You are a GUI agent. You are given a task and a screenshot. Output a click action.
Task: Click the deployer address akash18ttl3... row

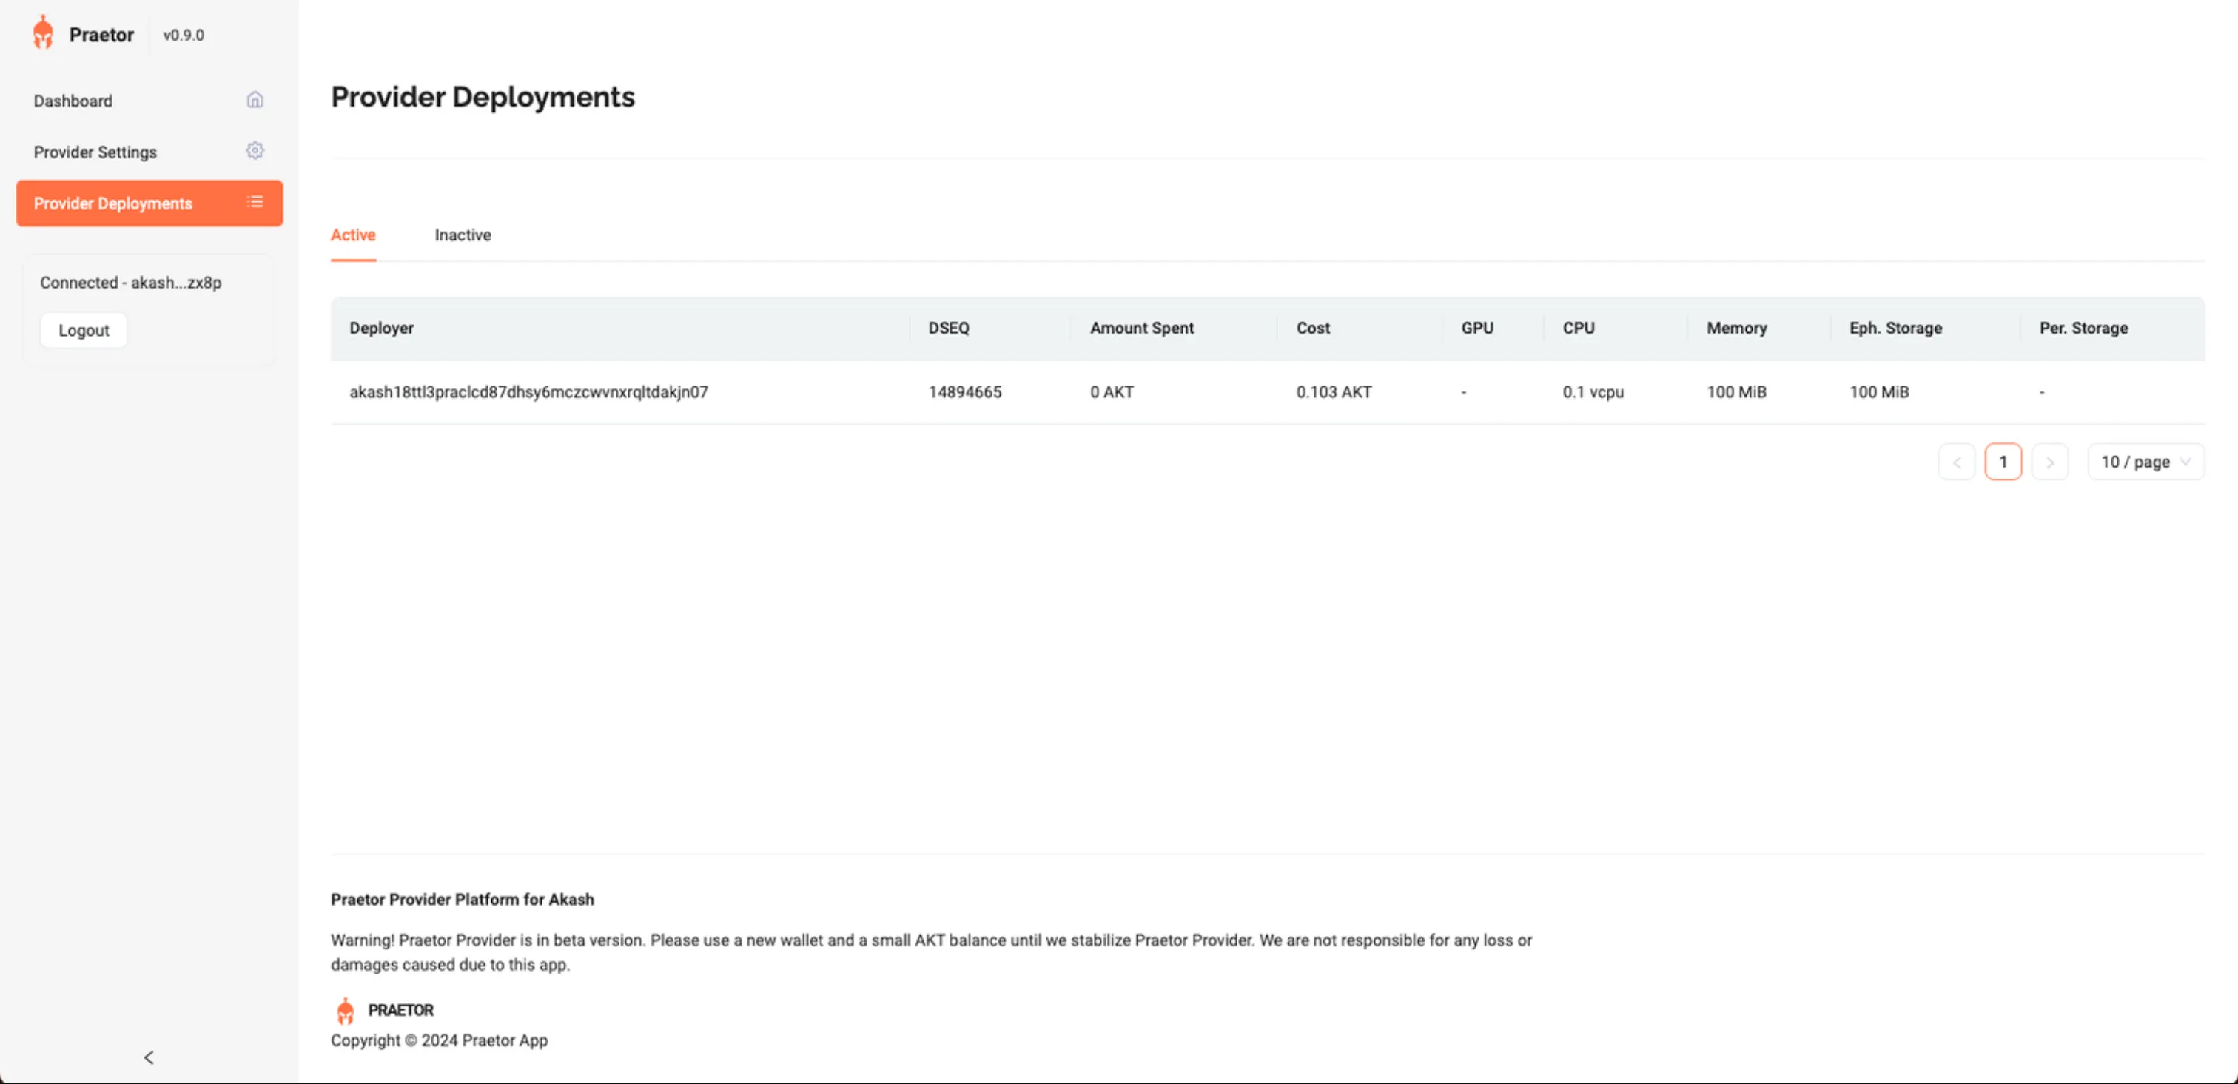528,391
